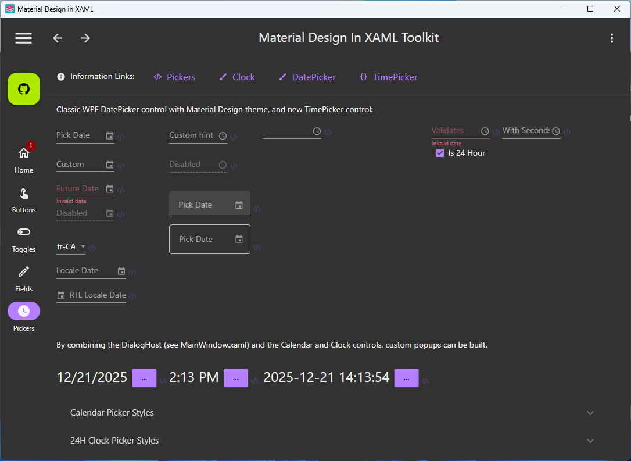Open calendar icon in Custom date field
This screenshot has height=461, width=631.
click(x=109, y=165)
